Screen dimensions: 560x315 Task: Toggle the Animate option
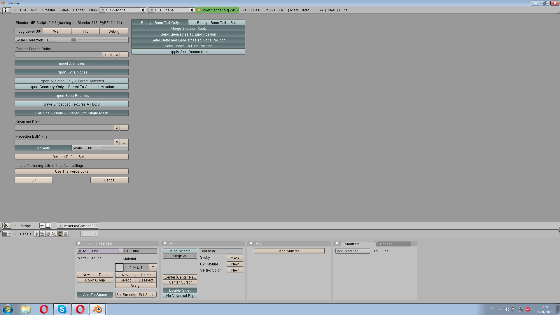point(43,148)
